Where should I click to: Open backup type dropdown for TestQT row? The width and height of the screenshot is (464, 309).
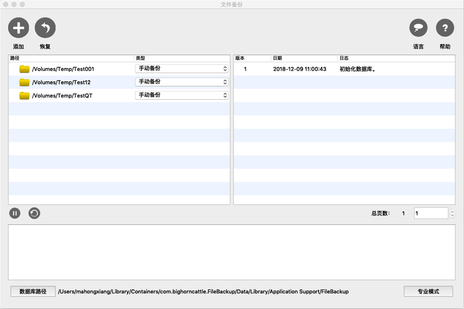(182, 95)
